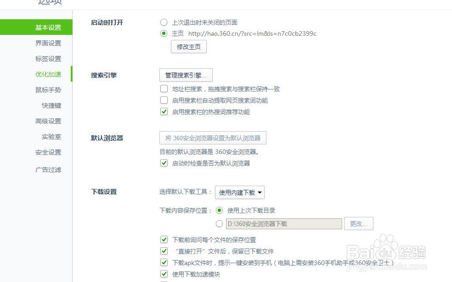Select 上次退出时未关闭的页面 radio option
Viewport: 452px width, 282px height.
[x=164, y=22]
